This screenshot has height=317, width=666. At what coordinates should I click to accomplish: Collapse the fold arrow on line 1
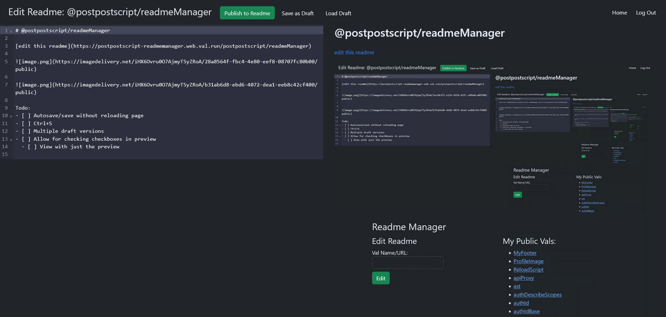[x=11, y=31]
